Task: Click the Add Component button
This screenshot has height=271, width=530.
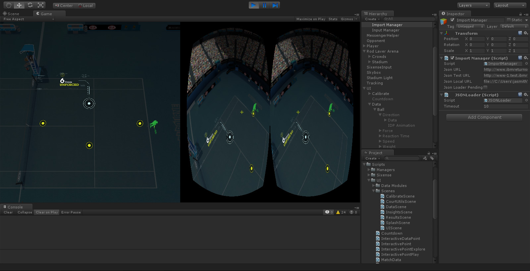Action: tap(484, 117)
